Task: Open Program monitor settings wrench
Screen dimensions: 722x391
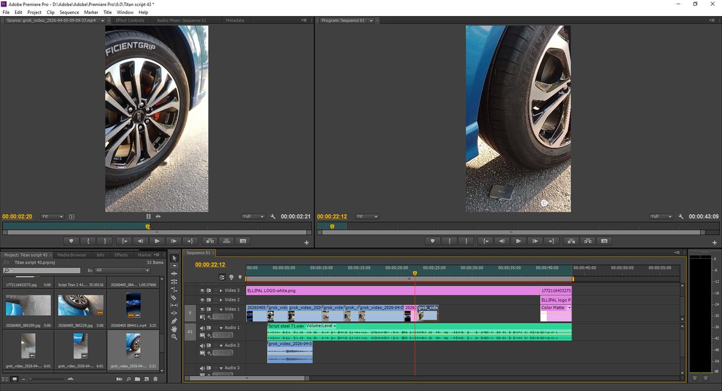Action: pos(681,216)
